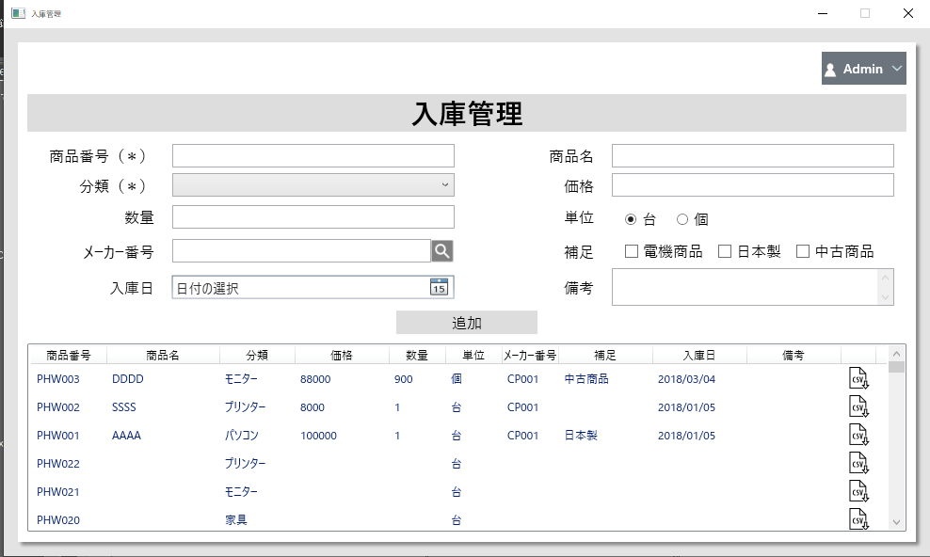The width and height of the screenshot is (930, 557).
Task: Click 備考 column header in table
Action: pyautogui.click(x=794, y=355)
